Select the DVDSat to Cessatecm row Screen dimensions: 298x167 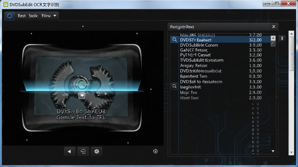(221, 81)
